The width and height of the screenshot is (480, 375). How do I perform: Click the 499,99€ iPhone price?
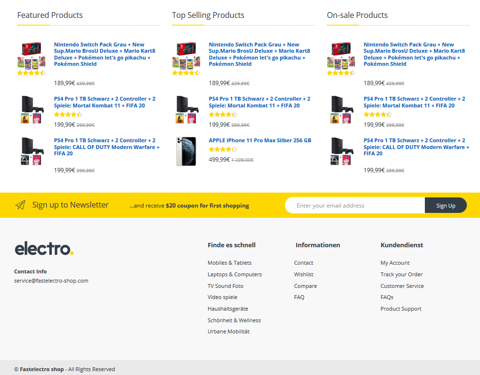point(219,160)
